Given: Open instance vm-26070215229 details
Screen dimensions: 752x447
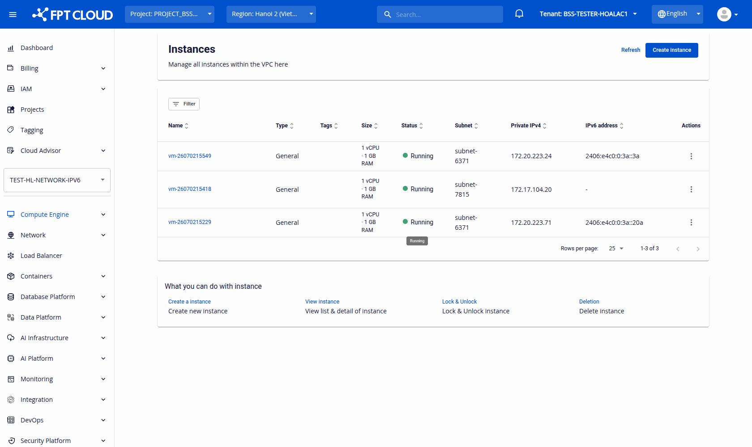Looking at the screenshot, I should 190,222.
